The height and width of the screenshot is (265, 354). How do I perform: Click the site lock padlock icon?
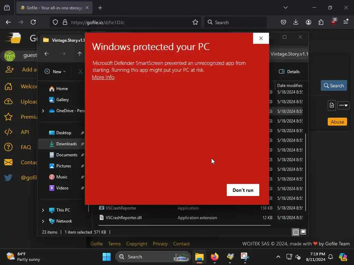click(65, 22)
